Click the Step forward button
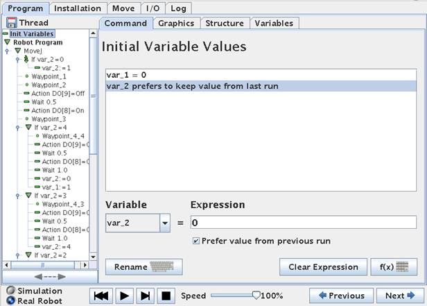This screenshot has height=306, width=427. (145, 296)
